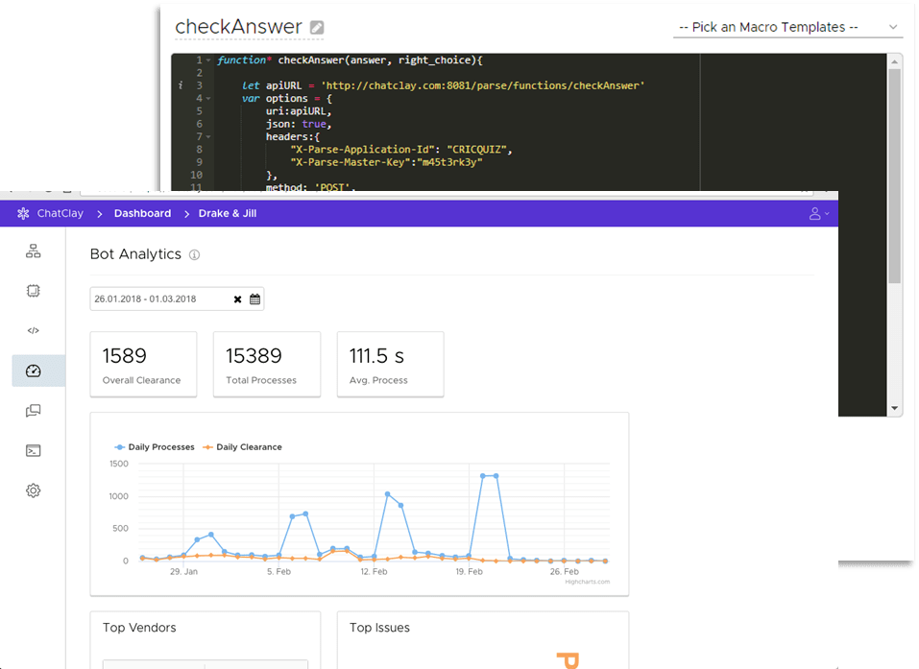The width and height of the screenshot is (919, 669).
Task: Click the user account icon
Action: [815, 213]
